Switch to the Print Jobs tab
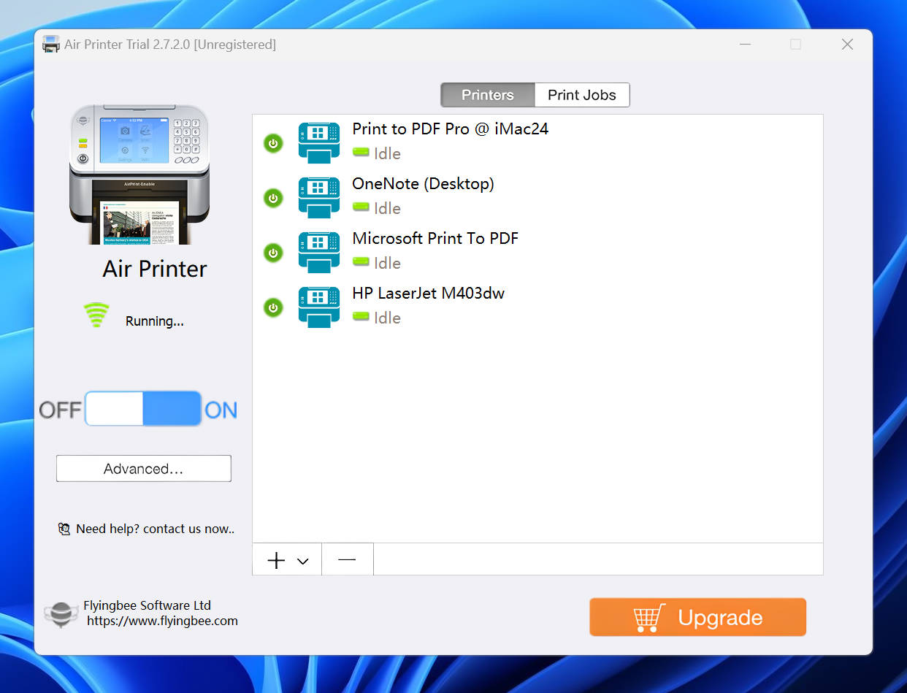Image resolution: width=907 pixels, height=693 pixels. click(x=582, y=95)
